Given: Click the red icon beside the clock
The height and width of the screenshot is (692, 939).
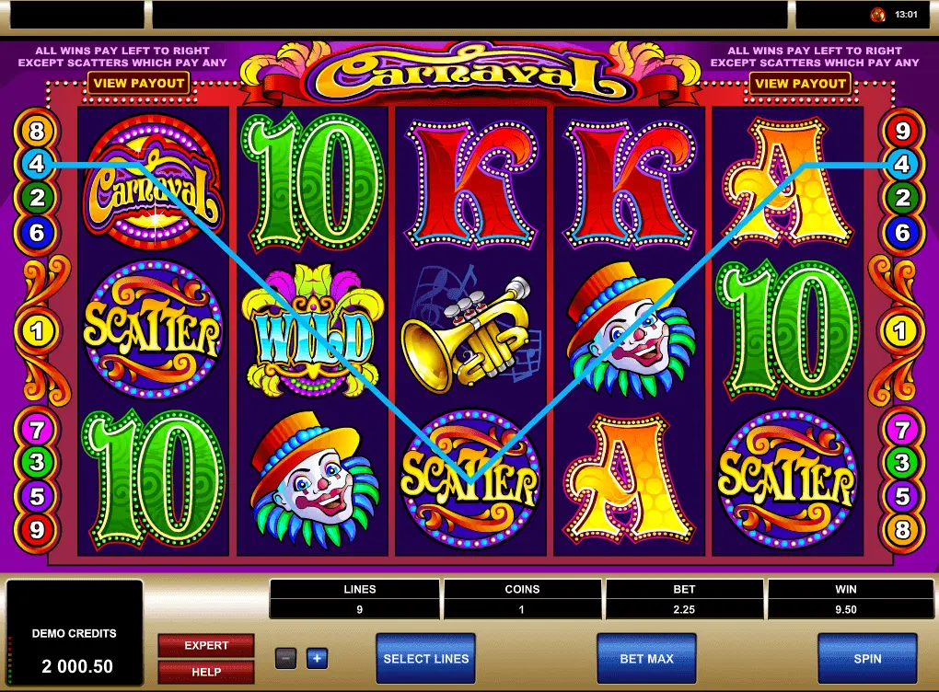Looking at the screenshot, I should [878, 15].
